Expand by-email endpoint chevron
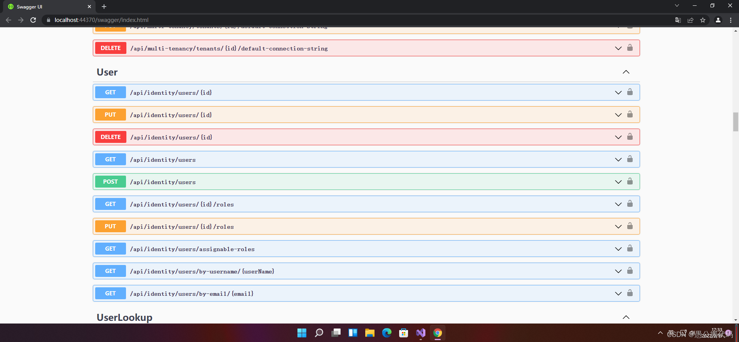Viewport: 739px width, 342px height. pyautogui.click(x=618, y=293)
